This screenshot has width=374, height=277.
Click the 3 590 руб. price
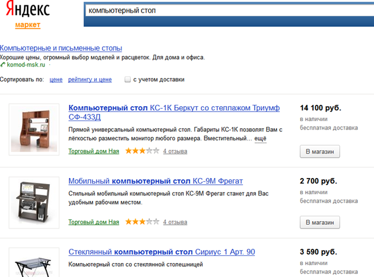[318, 252]
